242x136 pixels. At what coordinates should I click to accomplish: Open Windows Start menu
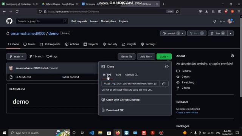[x=4, y=133]
